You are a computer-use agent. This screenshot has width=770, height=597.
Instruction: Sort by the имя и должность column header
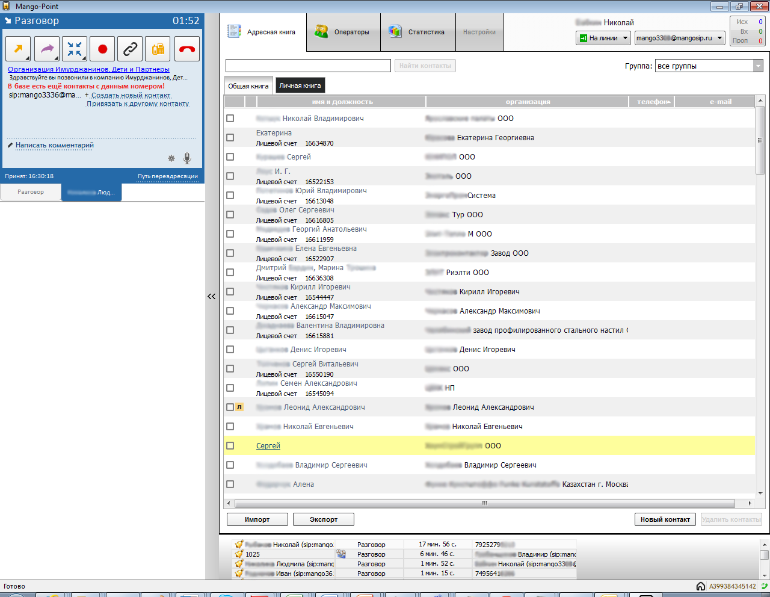[x=342, y=102]
